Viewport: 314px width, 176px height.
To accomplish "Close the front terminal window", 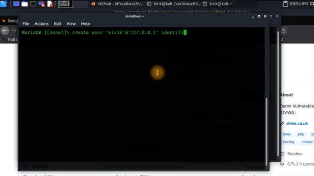I will click(x=265, y=16).
